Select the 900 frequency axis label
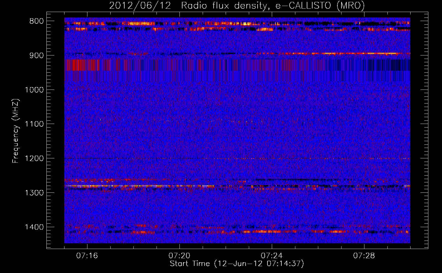The image size is (442, 273). [x=37, y=55]
